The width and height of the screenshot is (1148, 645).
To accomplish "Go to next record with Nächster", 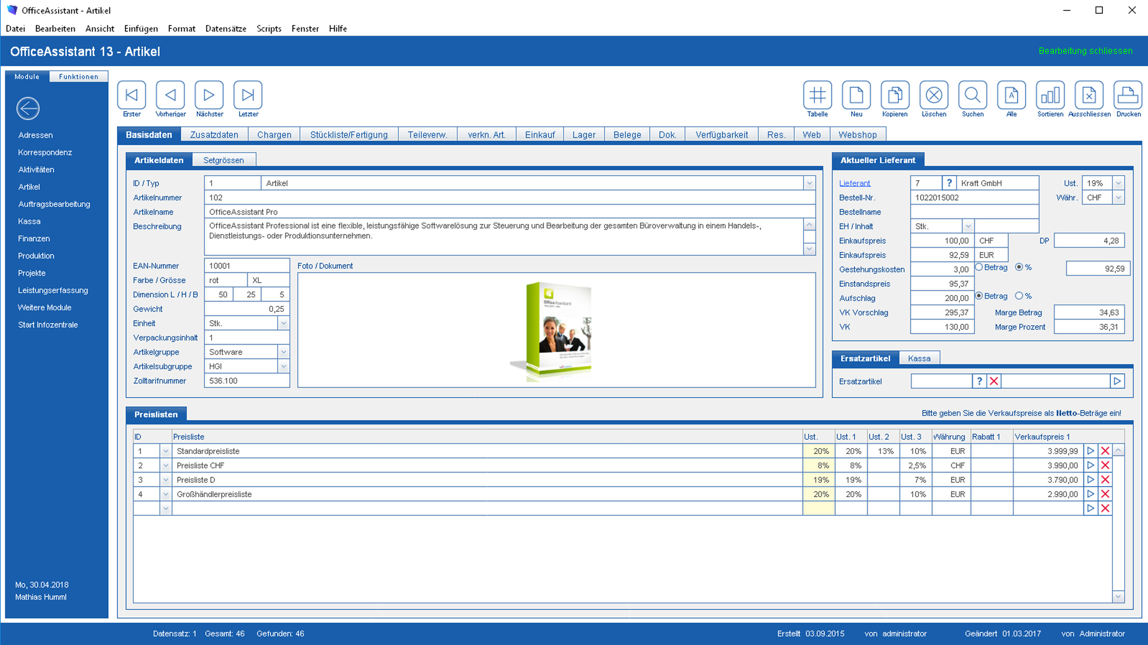I will (209, 95).
